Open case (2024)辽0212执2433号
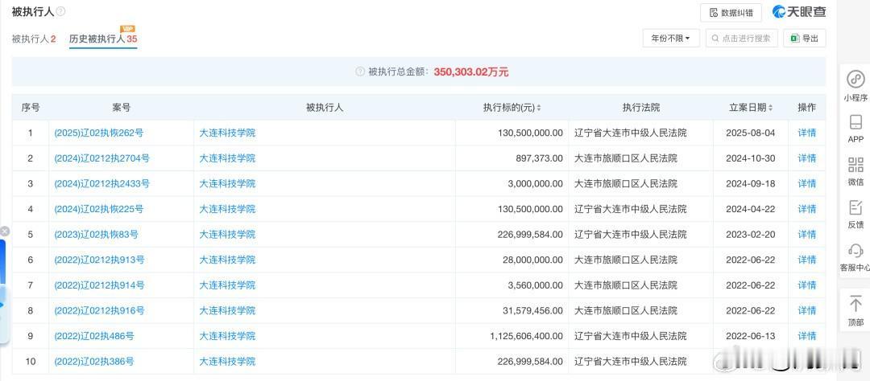Image resolution: width=870 pixels, height=381 pixels. click(x=101, y=184)
